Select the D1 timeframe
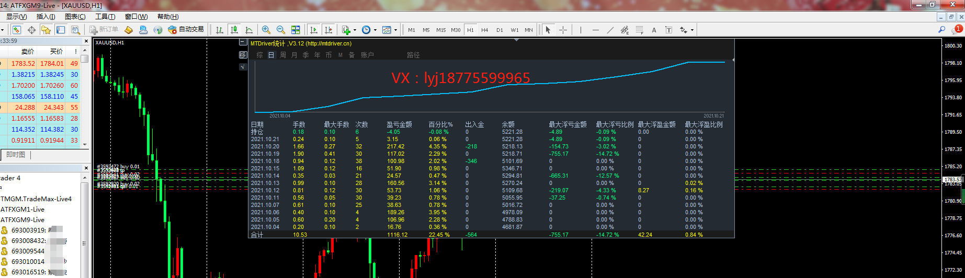 (x=499, y=30)
